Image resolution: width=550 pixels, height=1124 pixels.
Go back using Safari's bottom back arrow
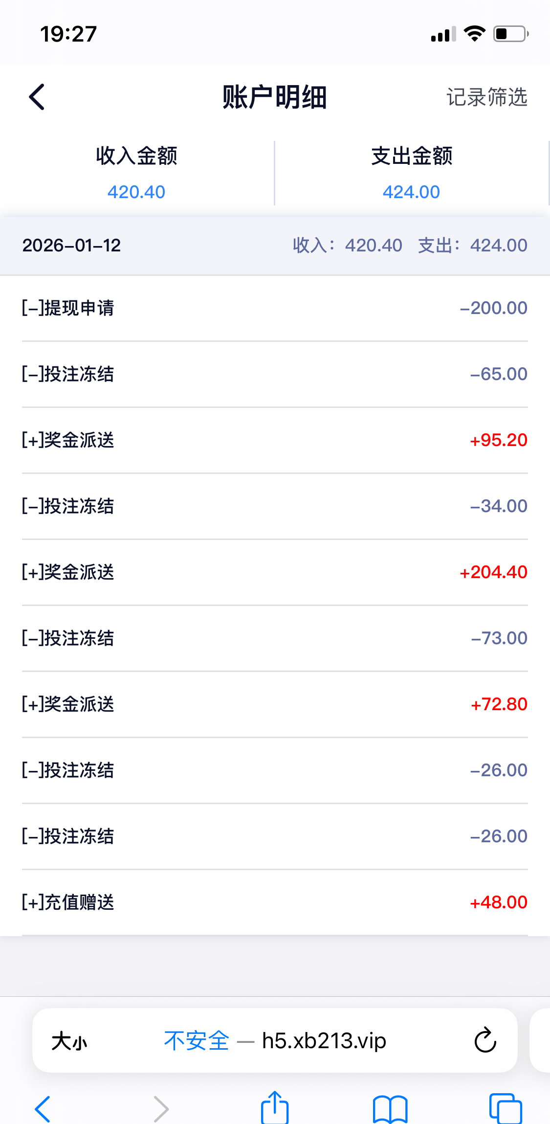[x=43, y=1108]
